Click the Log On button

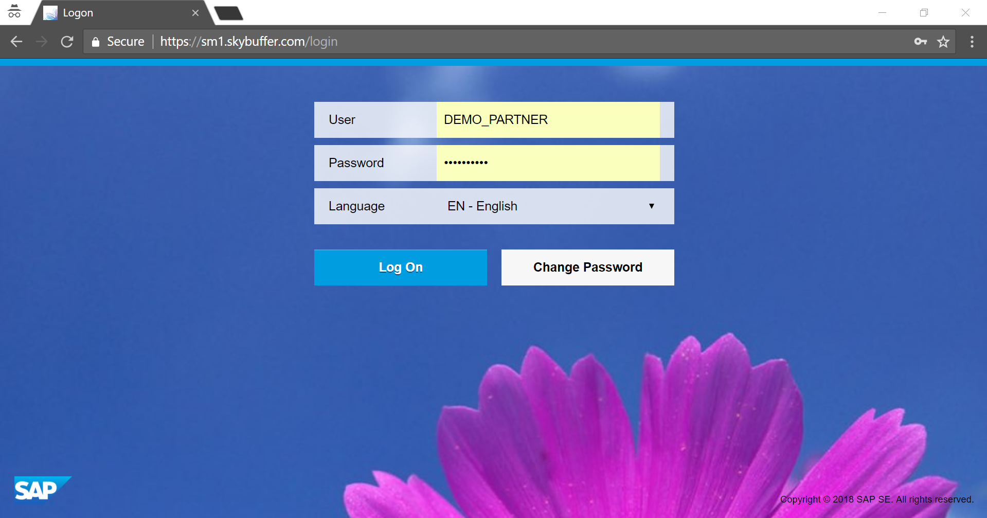[401, 267]
